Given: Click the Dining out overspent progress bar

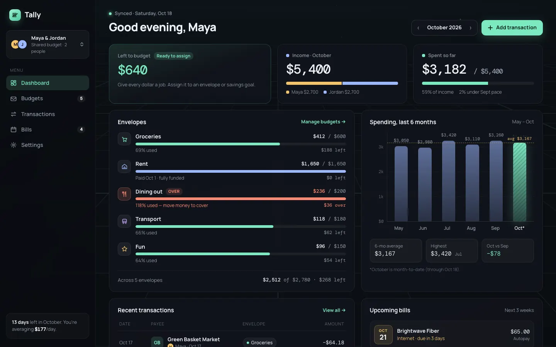Looking at the screenshot, I should pyautogui.click(x=241, y=199).
